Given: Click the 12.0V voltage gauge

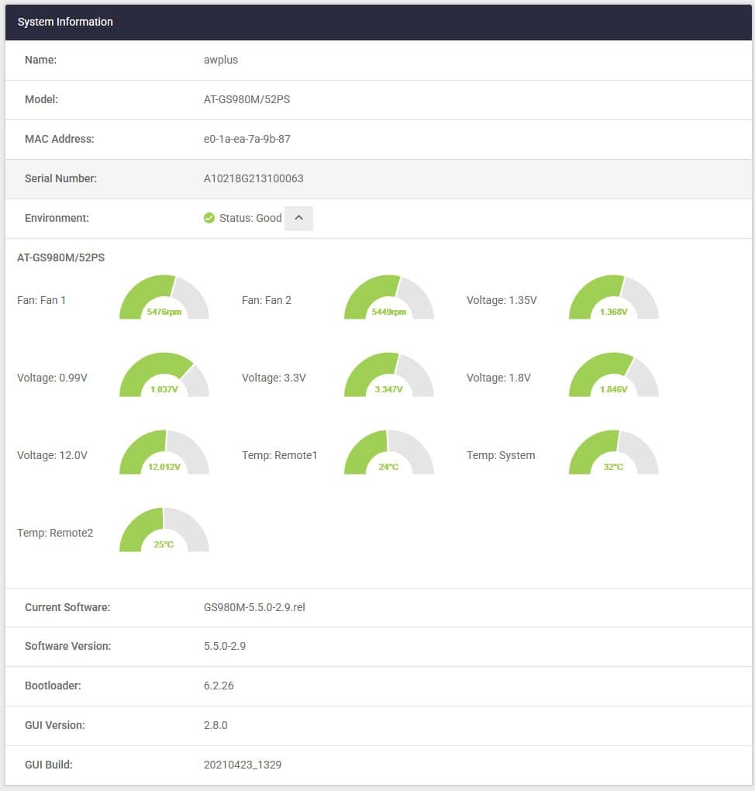Looking at the screenshot, I should click(164, 453).
